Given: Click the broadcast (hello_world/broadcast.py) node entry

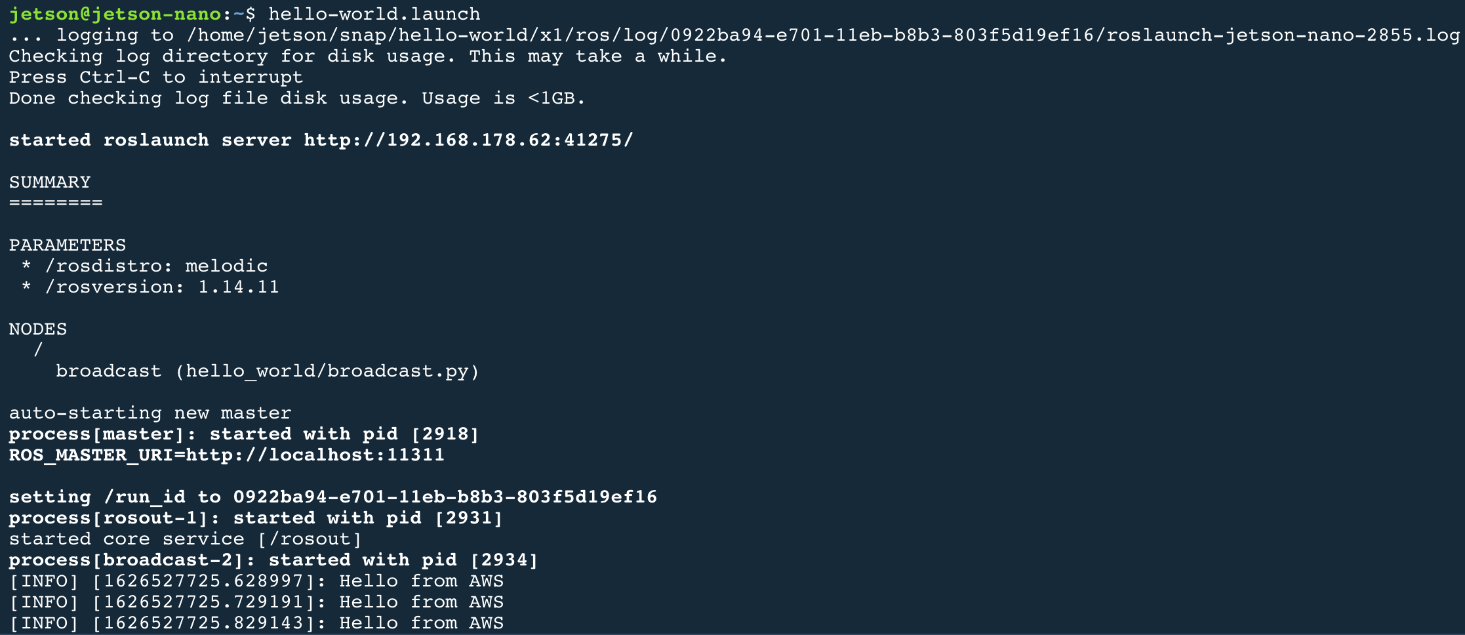Looking at the screenshot, I should 268,371.
